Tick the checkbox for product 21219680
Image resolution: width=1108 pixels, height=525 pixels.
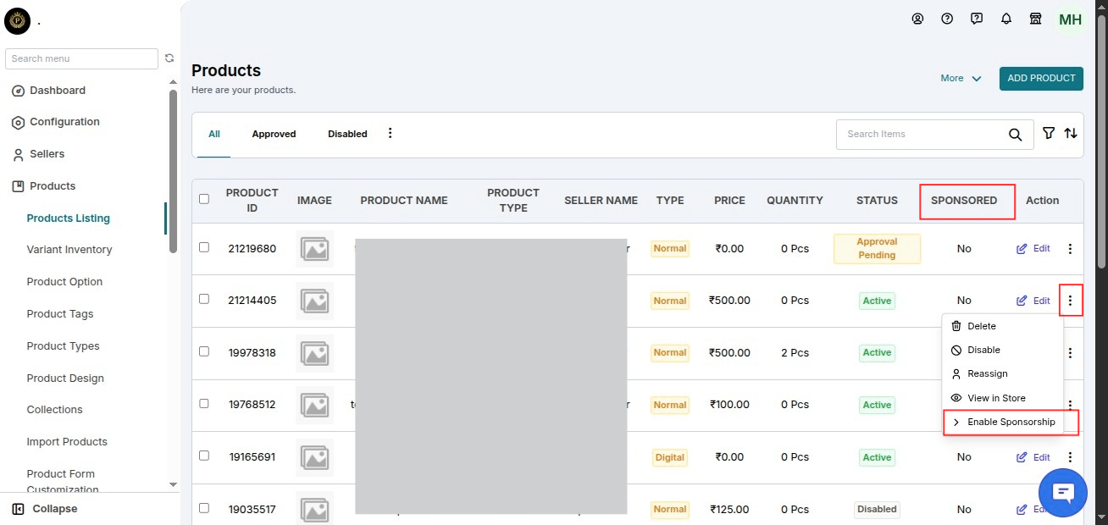[x=203, y=247]
